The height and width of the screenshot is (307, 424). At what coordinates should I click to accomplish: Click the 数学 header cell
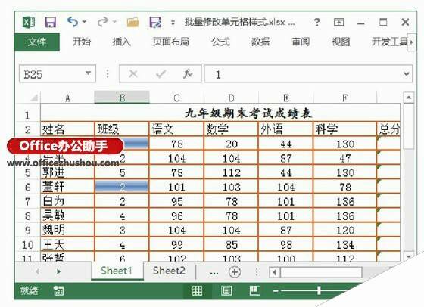231,129
